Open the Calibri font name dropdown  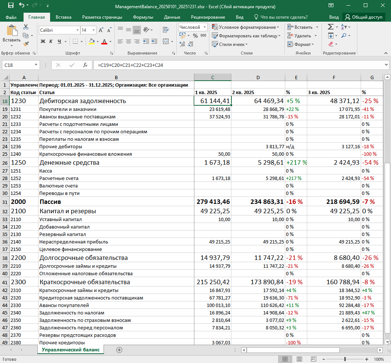tap(77, 30)
